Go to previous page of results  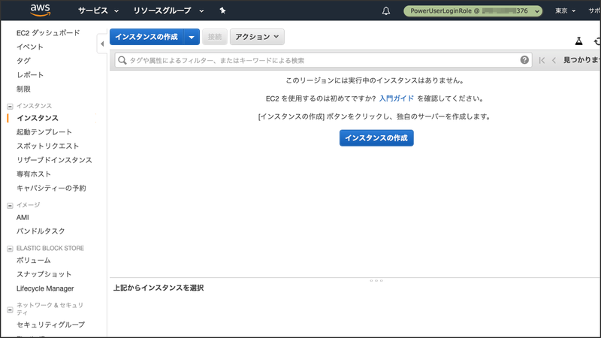coord(554,60)
